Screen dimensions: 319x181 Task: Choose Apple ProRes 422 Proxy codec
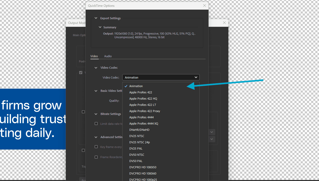click(161, 111)
